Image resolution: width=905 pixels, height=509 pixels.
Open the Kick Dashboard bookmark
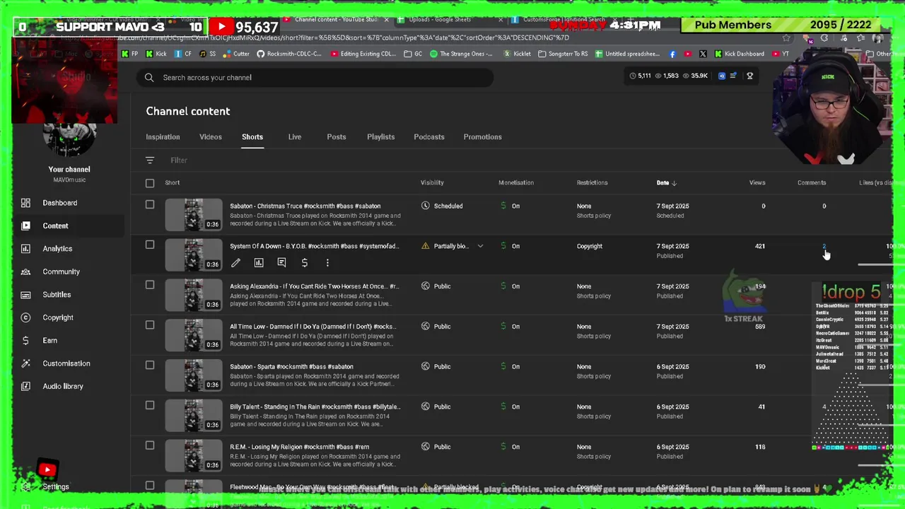(739, 54)
